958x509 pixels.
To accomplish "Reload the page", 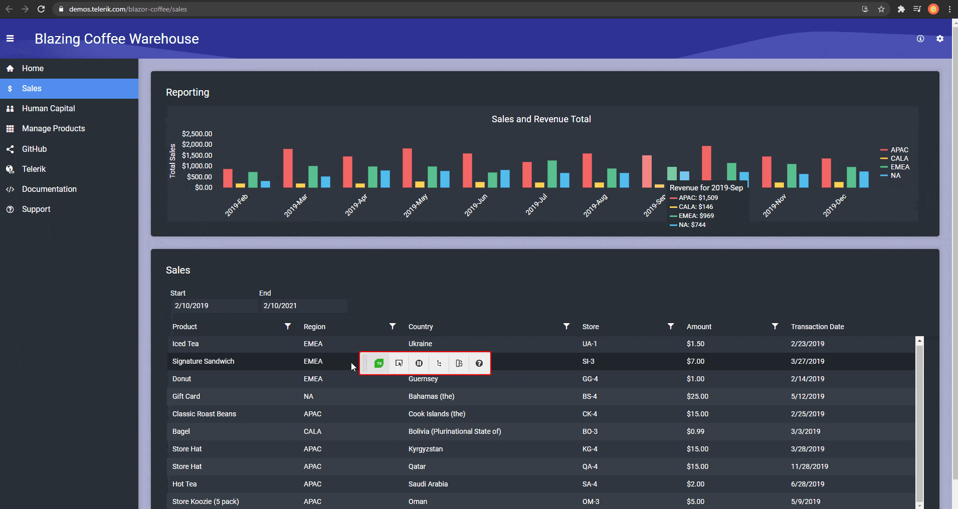I will pos(41,9).
